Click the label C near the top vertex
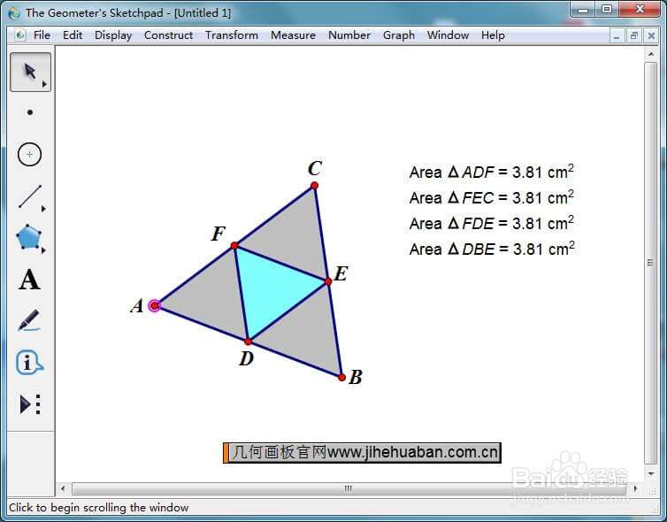This screenshot has height=522, width=667. point(315,168)
